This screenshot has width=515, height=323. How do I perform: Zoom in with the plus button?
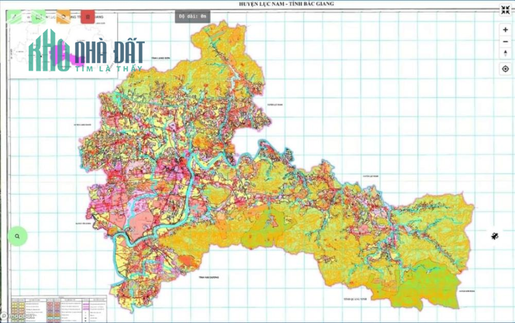(505, 30)
